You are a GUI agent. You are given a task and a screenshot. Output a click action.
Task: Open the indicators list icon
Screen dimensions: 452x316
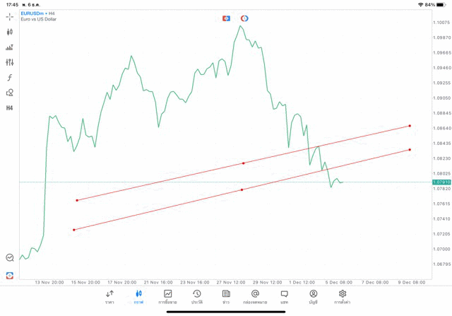click(x=10, y=47)
